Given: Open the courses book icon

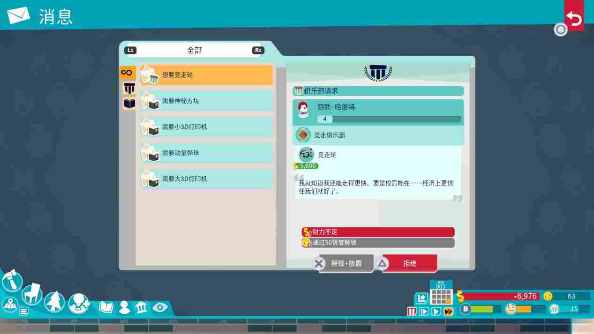Looking at the screenshot, I should click(x=105, y=308).
